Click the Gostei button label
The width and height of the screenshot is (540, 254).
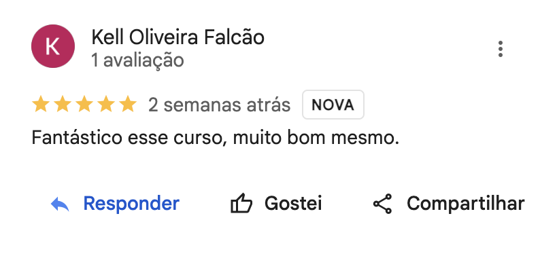tap(293, 204)
